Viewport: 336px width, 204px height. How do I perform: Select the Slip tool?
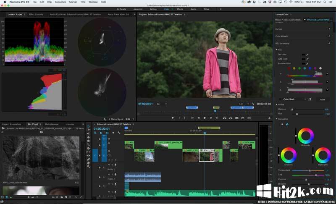coord(88,152)
